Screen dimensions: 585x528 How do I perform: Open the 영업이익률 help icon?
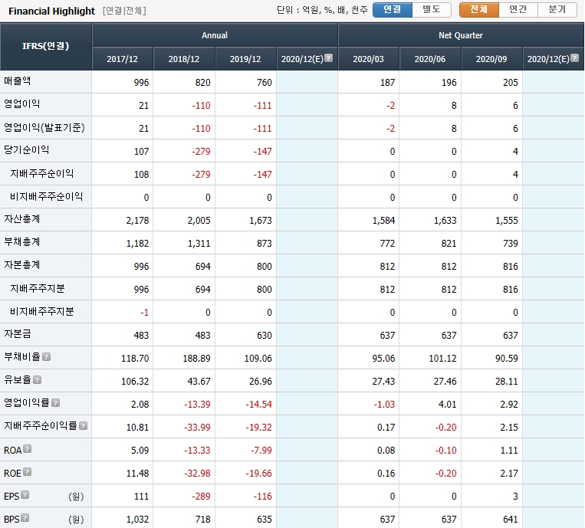click(56, 403)
